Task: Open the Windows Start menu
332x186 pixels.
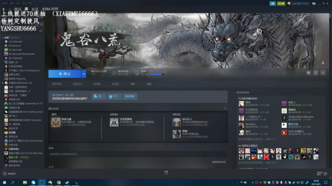Action: point(4,182)
